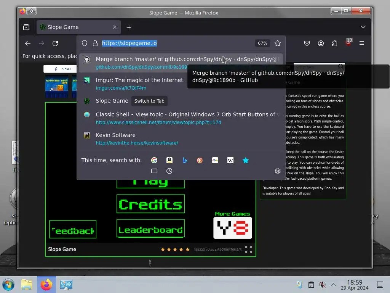Open system settings taskbar icon
The width and height of the screenshot is (390, 293).
click(66, 285)
